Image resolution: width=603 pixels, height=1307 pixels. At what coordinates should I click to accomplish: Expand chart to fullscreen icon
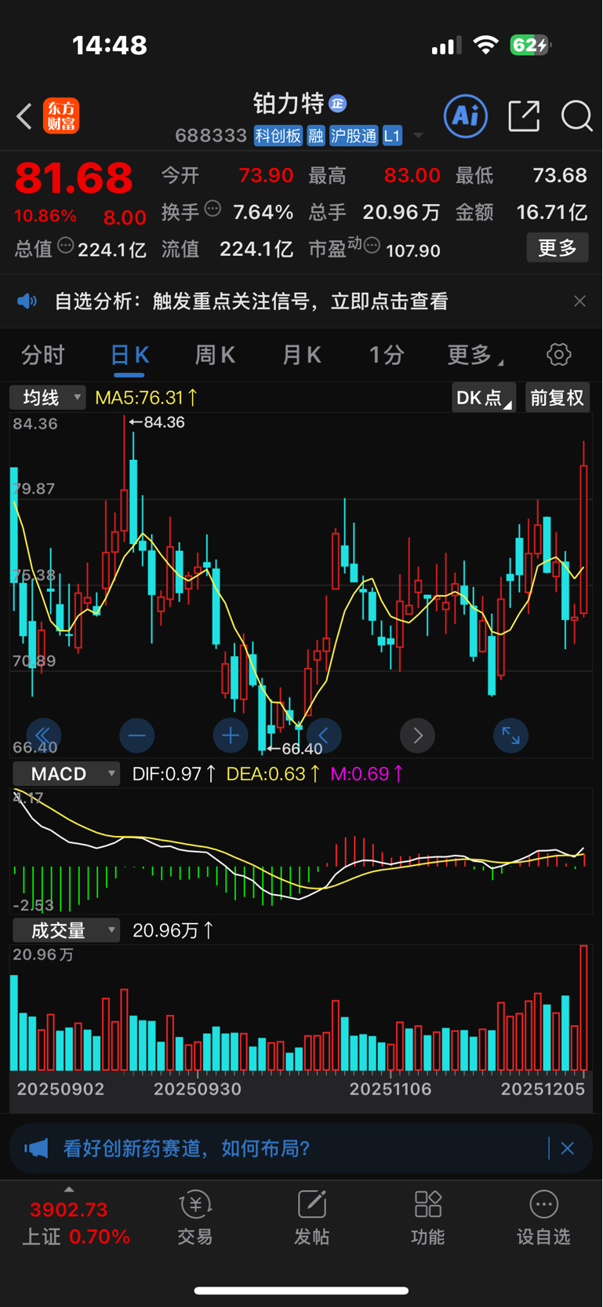(510, 736)
